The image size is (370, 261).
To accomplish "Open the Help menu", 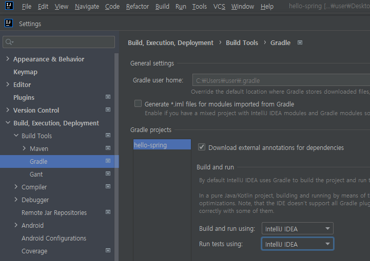I will tap(267, 6).
